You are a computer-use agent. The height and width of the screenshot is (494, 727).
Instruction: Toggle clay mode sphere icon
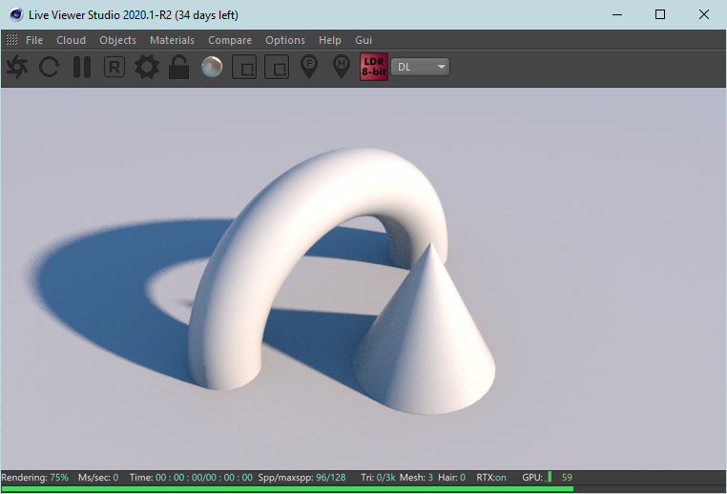point(212,67)
